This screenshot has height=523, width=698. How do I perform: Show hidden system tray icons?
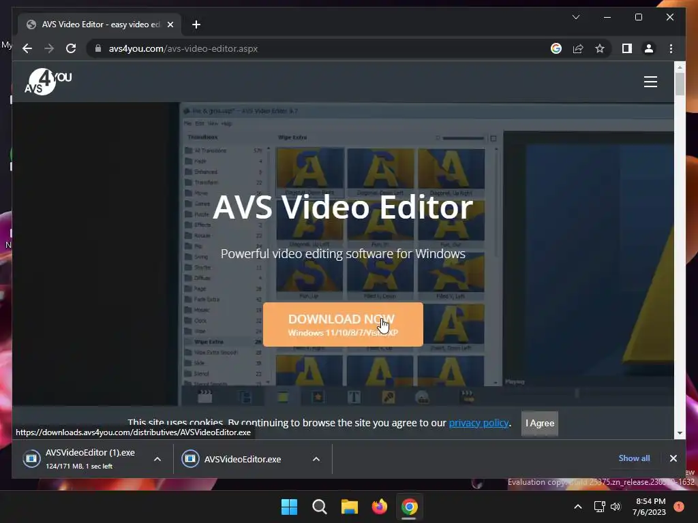[578, 507]
